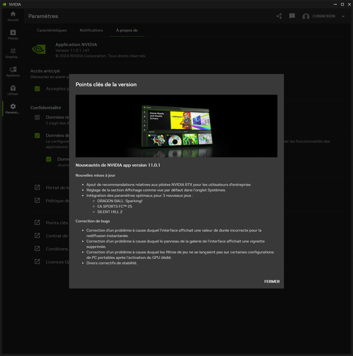Click the external link icon beside Portail de la
353x356 pixels.
pyautogui.click(x=38, y=187)
